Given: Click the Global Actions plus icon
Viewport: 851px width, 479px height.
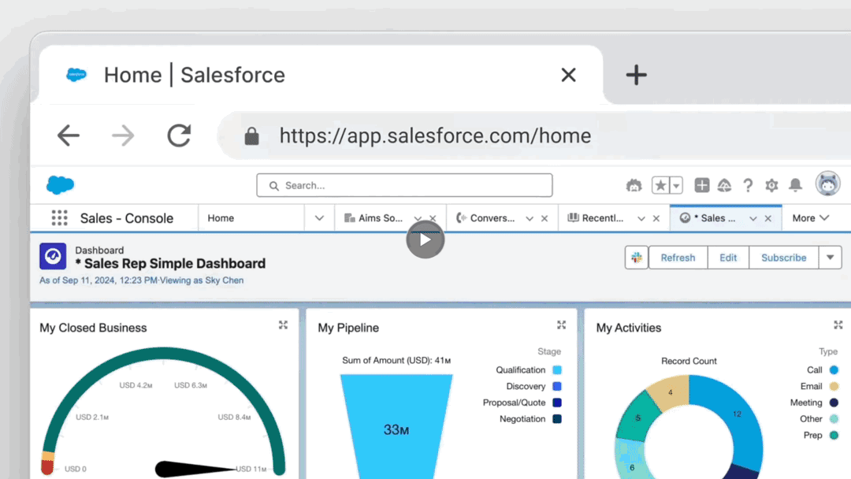Looking at the screenshot, I should point(701,185).
